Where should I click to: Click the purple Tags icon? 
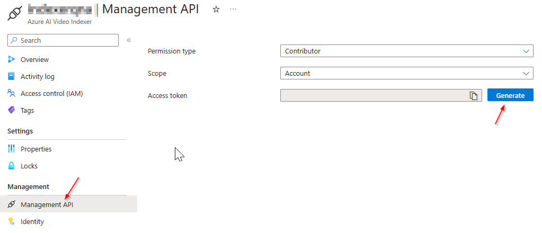pyautogui.click(x=12, y=110)
